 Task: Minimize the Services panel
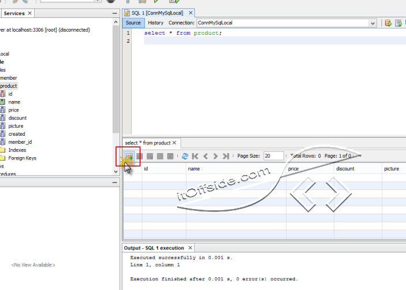point(114,13)
